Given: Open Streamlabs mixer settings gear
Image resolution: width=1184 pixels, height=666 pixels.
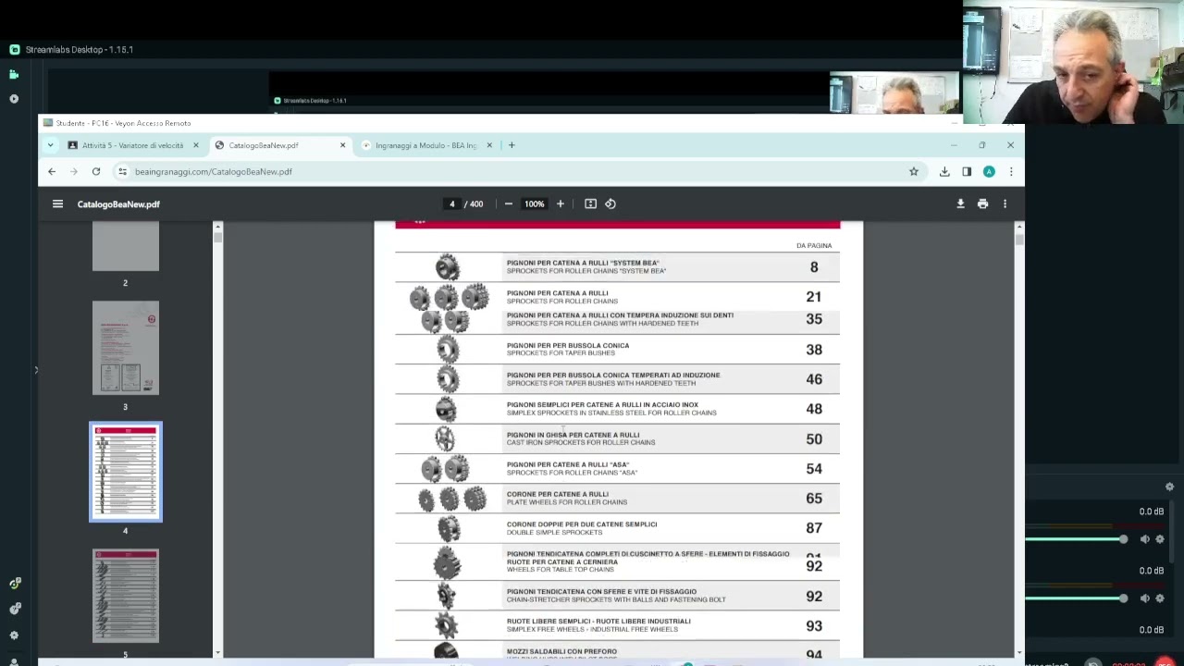Looking at the screenshot, I should click(1169, 487).
